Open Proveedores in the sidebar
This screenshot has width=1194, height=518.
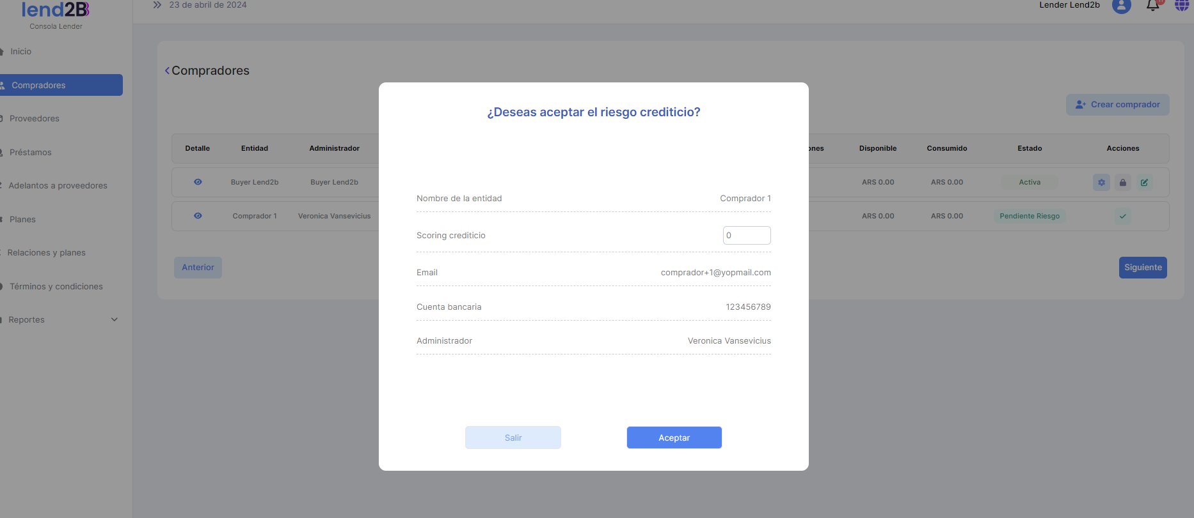pos(35,119)
